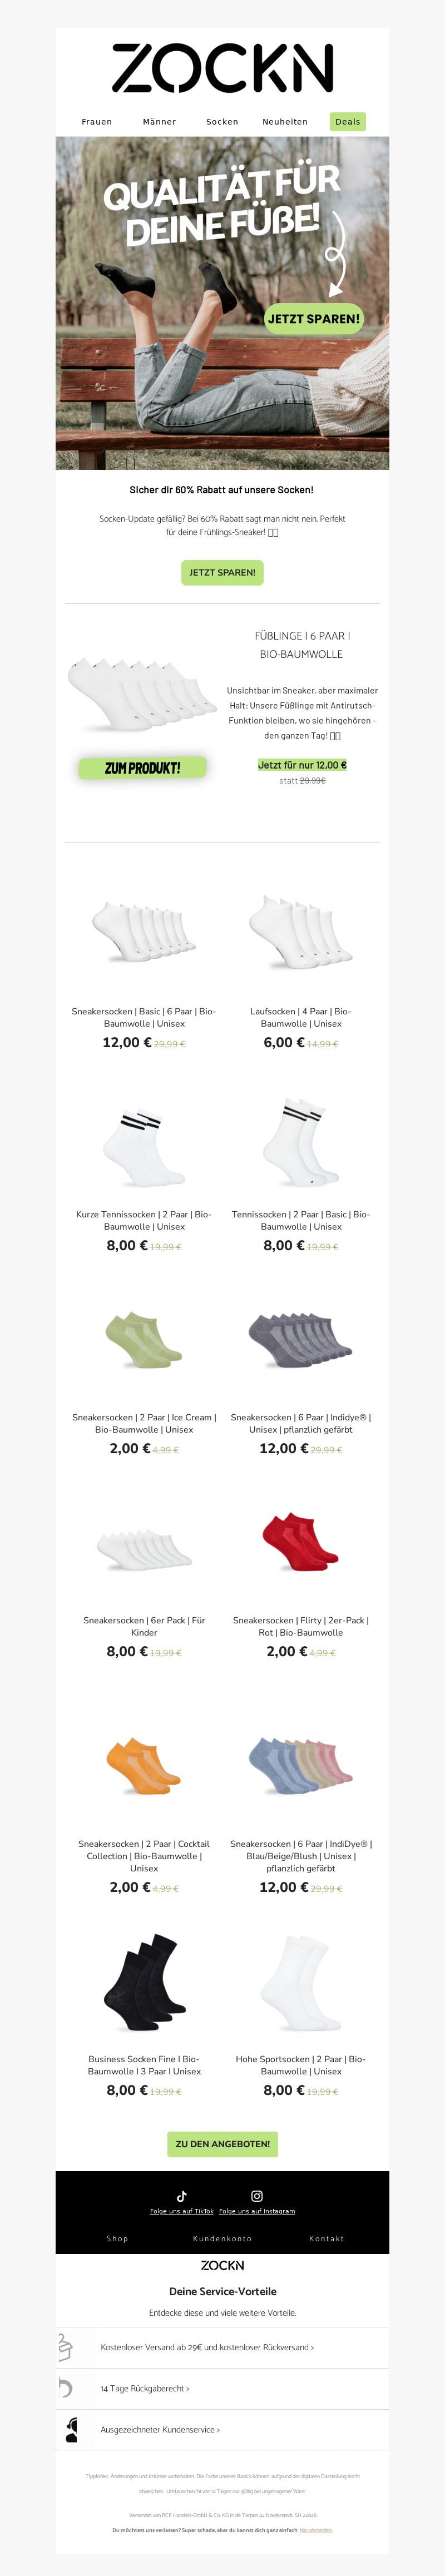Screen dimensions: 445x2576
Task: Select the red Flirty sneaker socks thumbnail
Action: tap(300, 1543)
